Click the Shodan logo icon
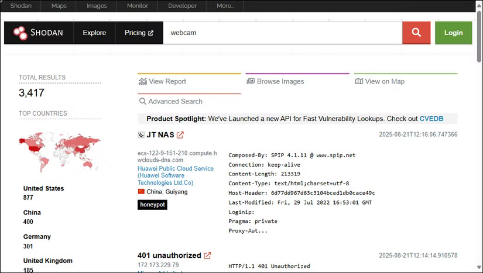This screenshot has height=273, width=483. tap(20, 33)
